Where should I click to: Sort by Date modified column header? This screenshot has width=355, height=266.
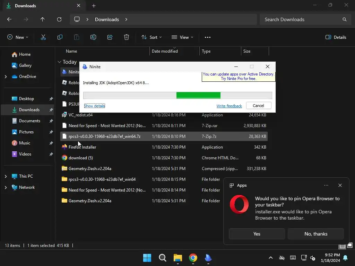tap(174, 51)
